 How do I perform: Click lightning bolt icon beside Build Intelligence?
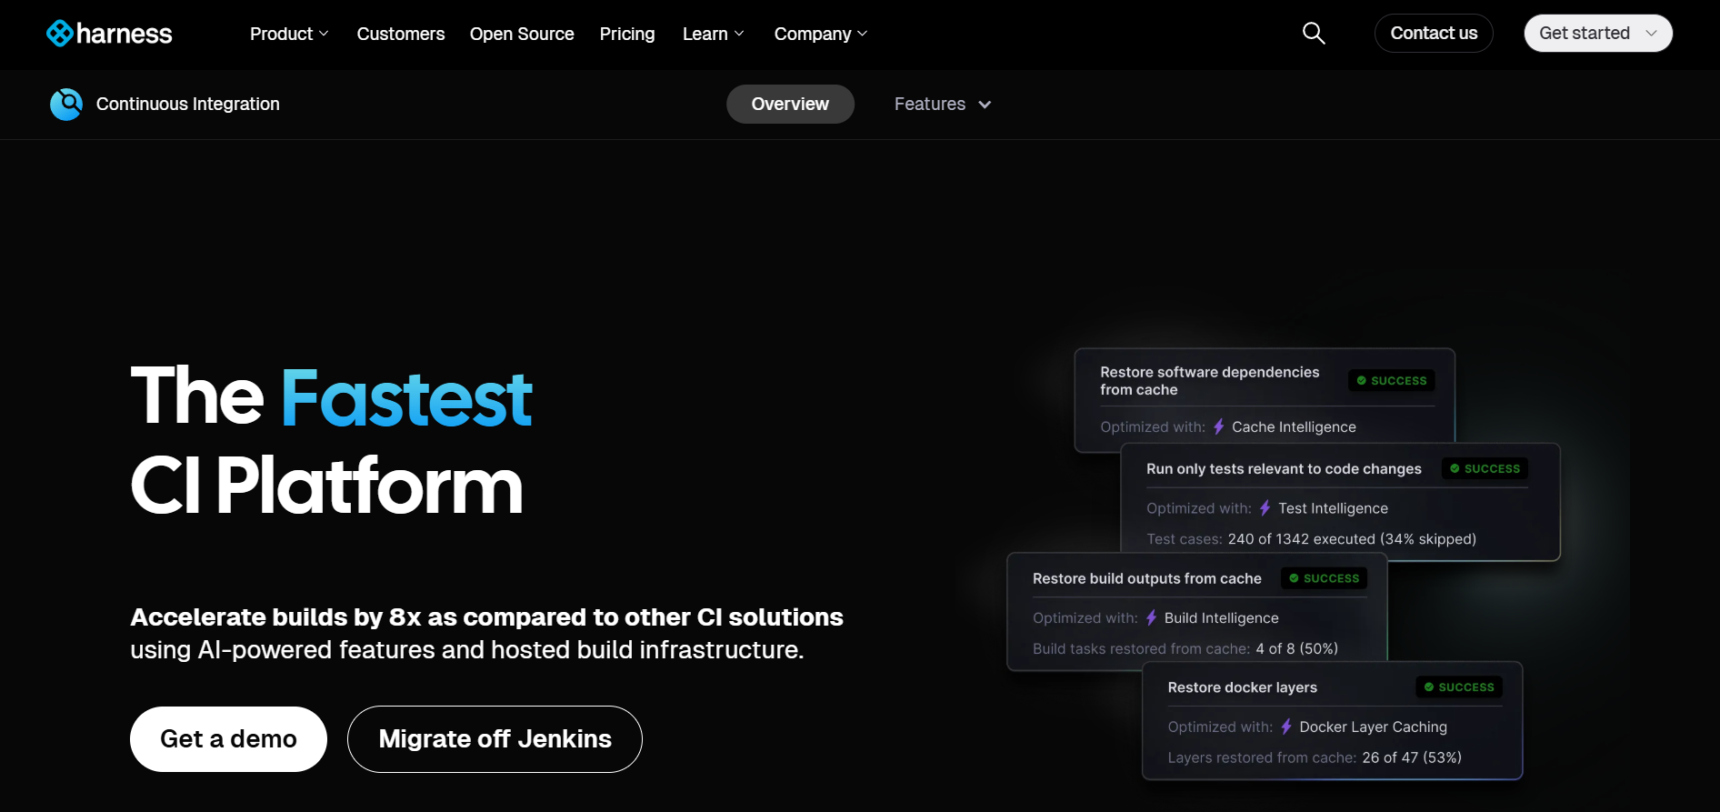(x=1151, y=617)
